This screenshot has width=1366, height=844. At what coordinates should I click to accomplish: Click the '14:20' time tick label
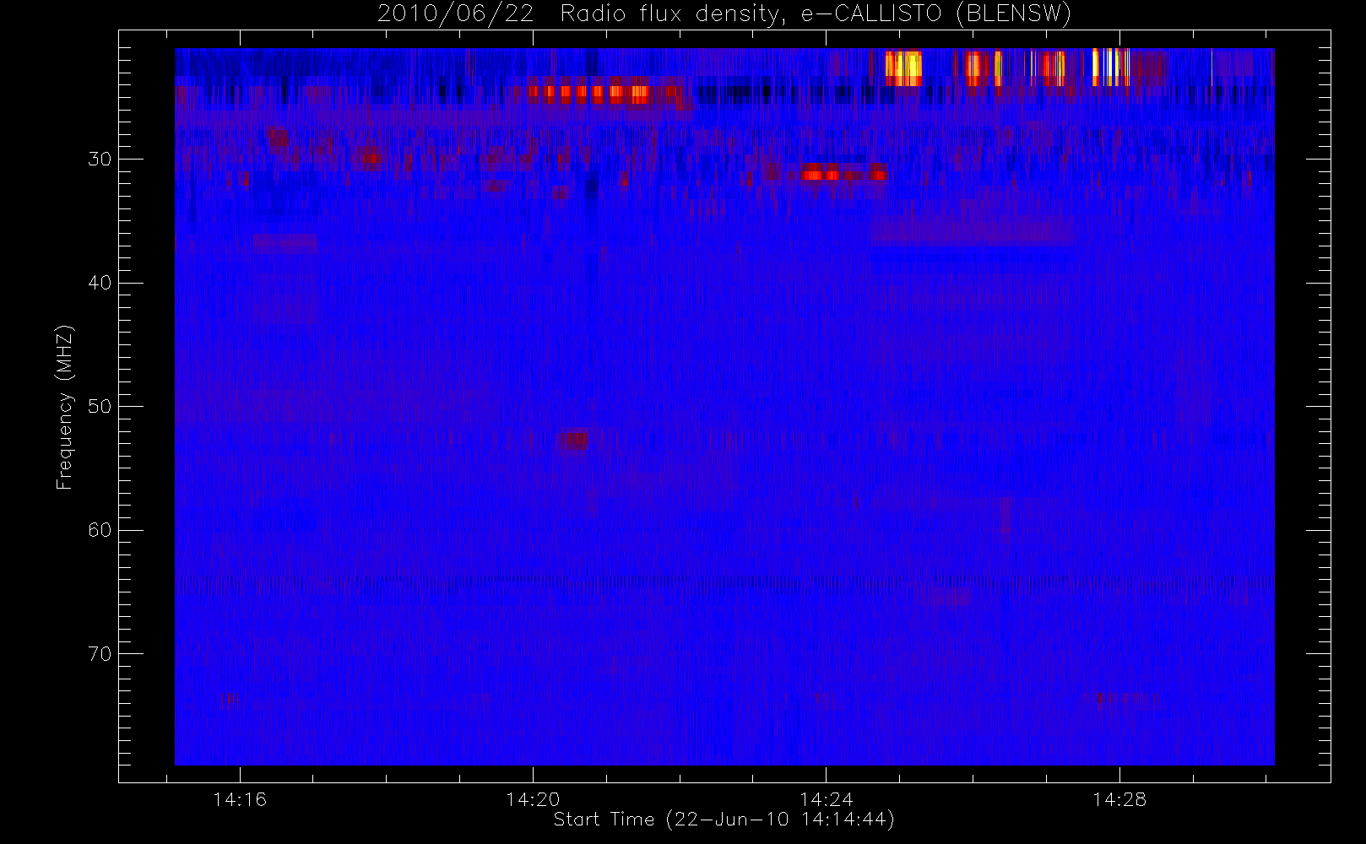point(533,799)
